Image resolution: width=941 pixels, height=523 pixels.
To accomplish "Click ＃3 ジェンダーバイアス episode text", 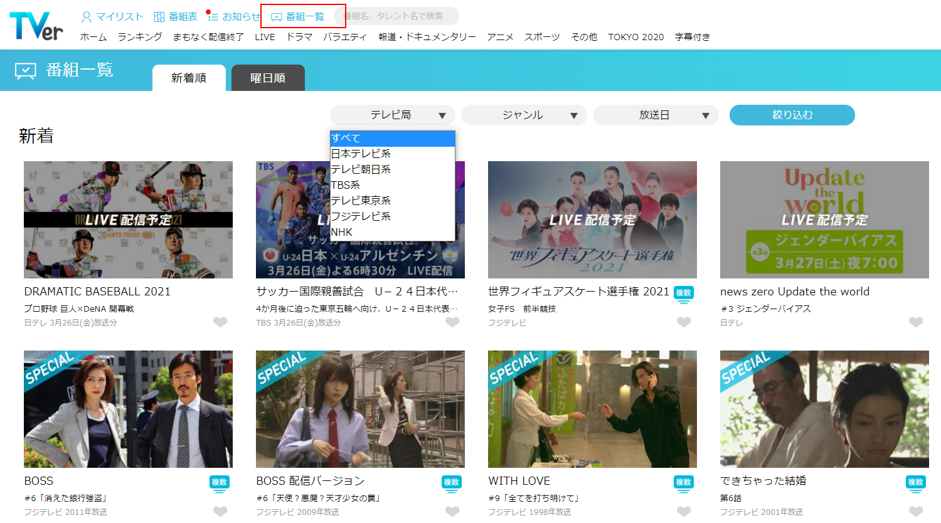I will [765, 309].
